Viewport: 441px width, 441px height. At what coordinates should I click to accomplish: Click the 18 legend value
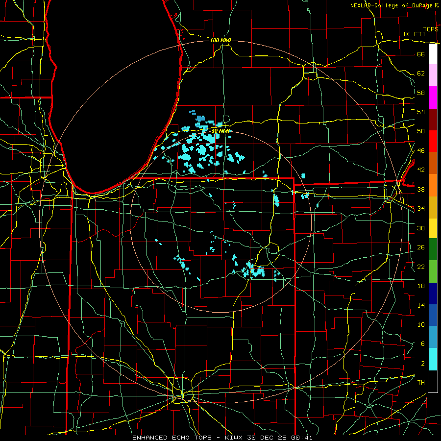[421, 286]
